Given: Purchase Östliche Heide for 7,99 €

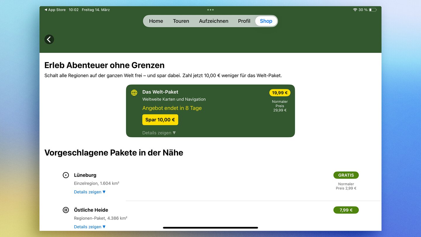Looking at the screenshot, I should coord(346,210).
